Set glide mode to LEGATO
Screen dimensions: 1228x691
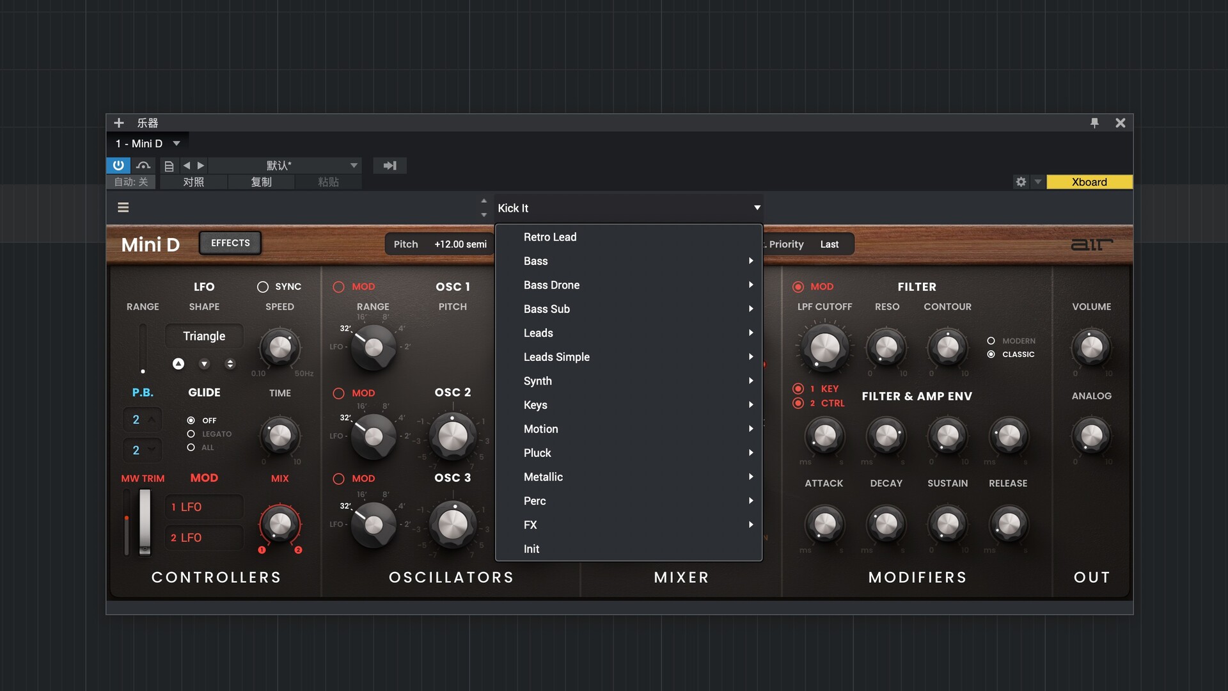pyautogui.click(x=191, y=434)
